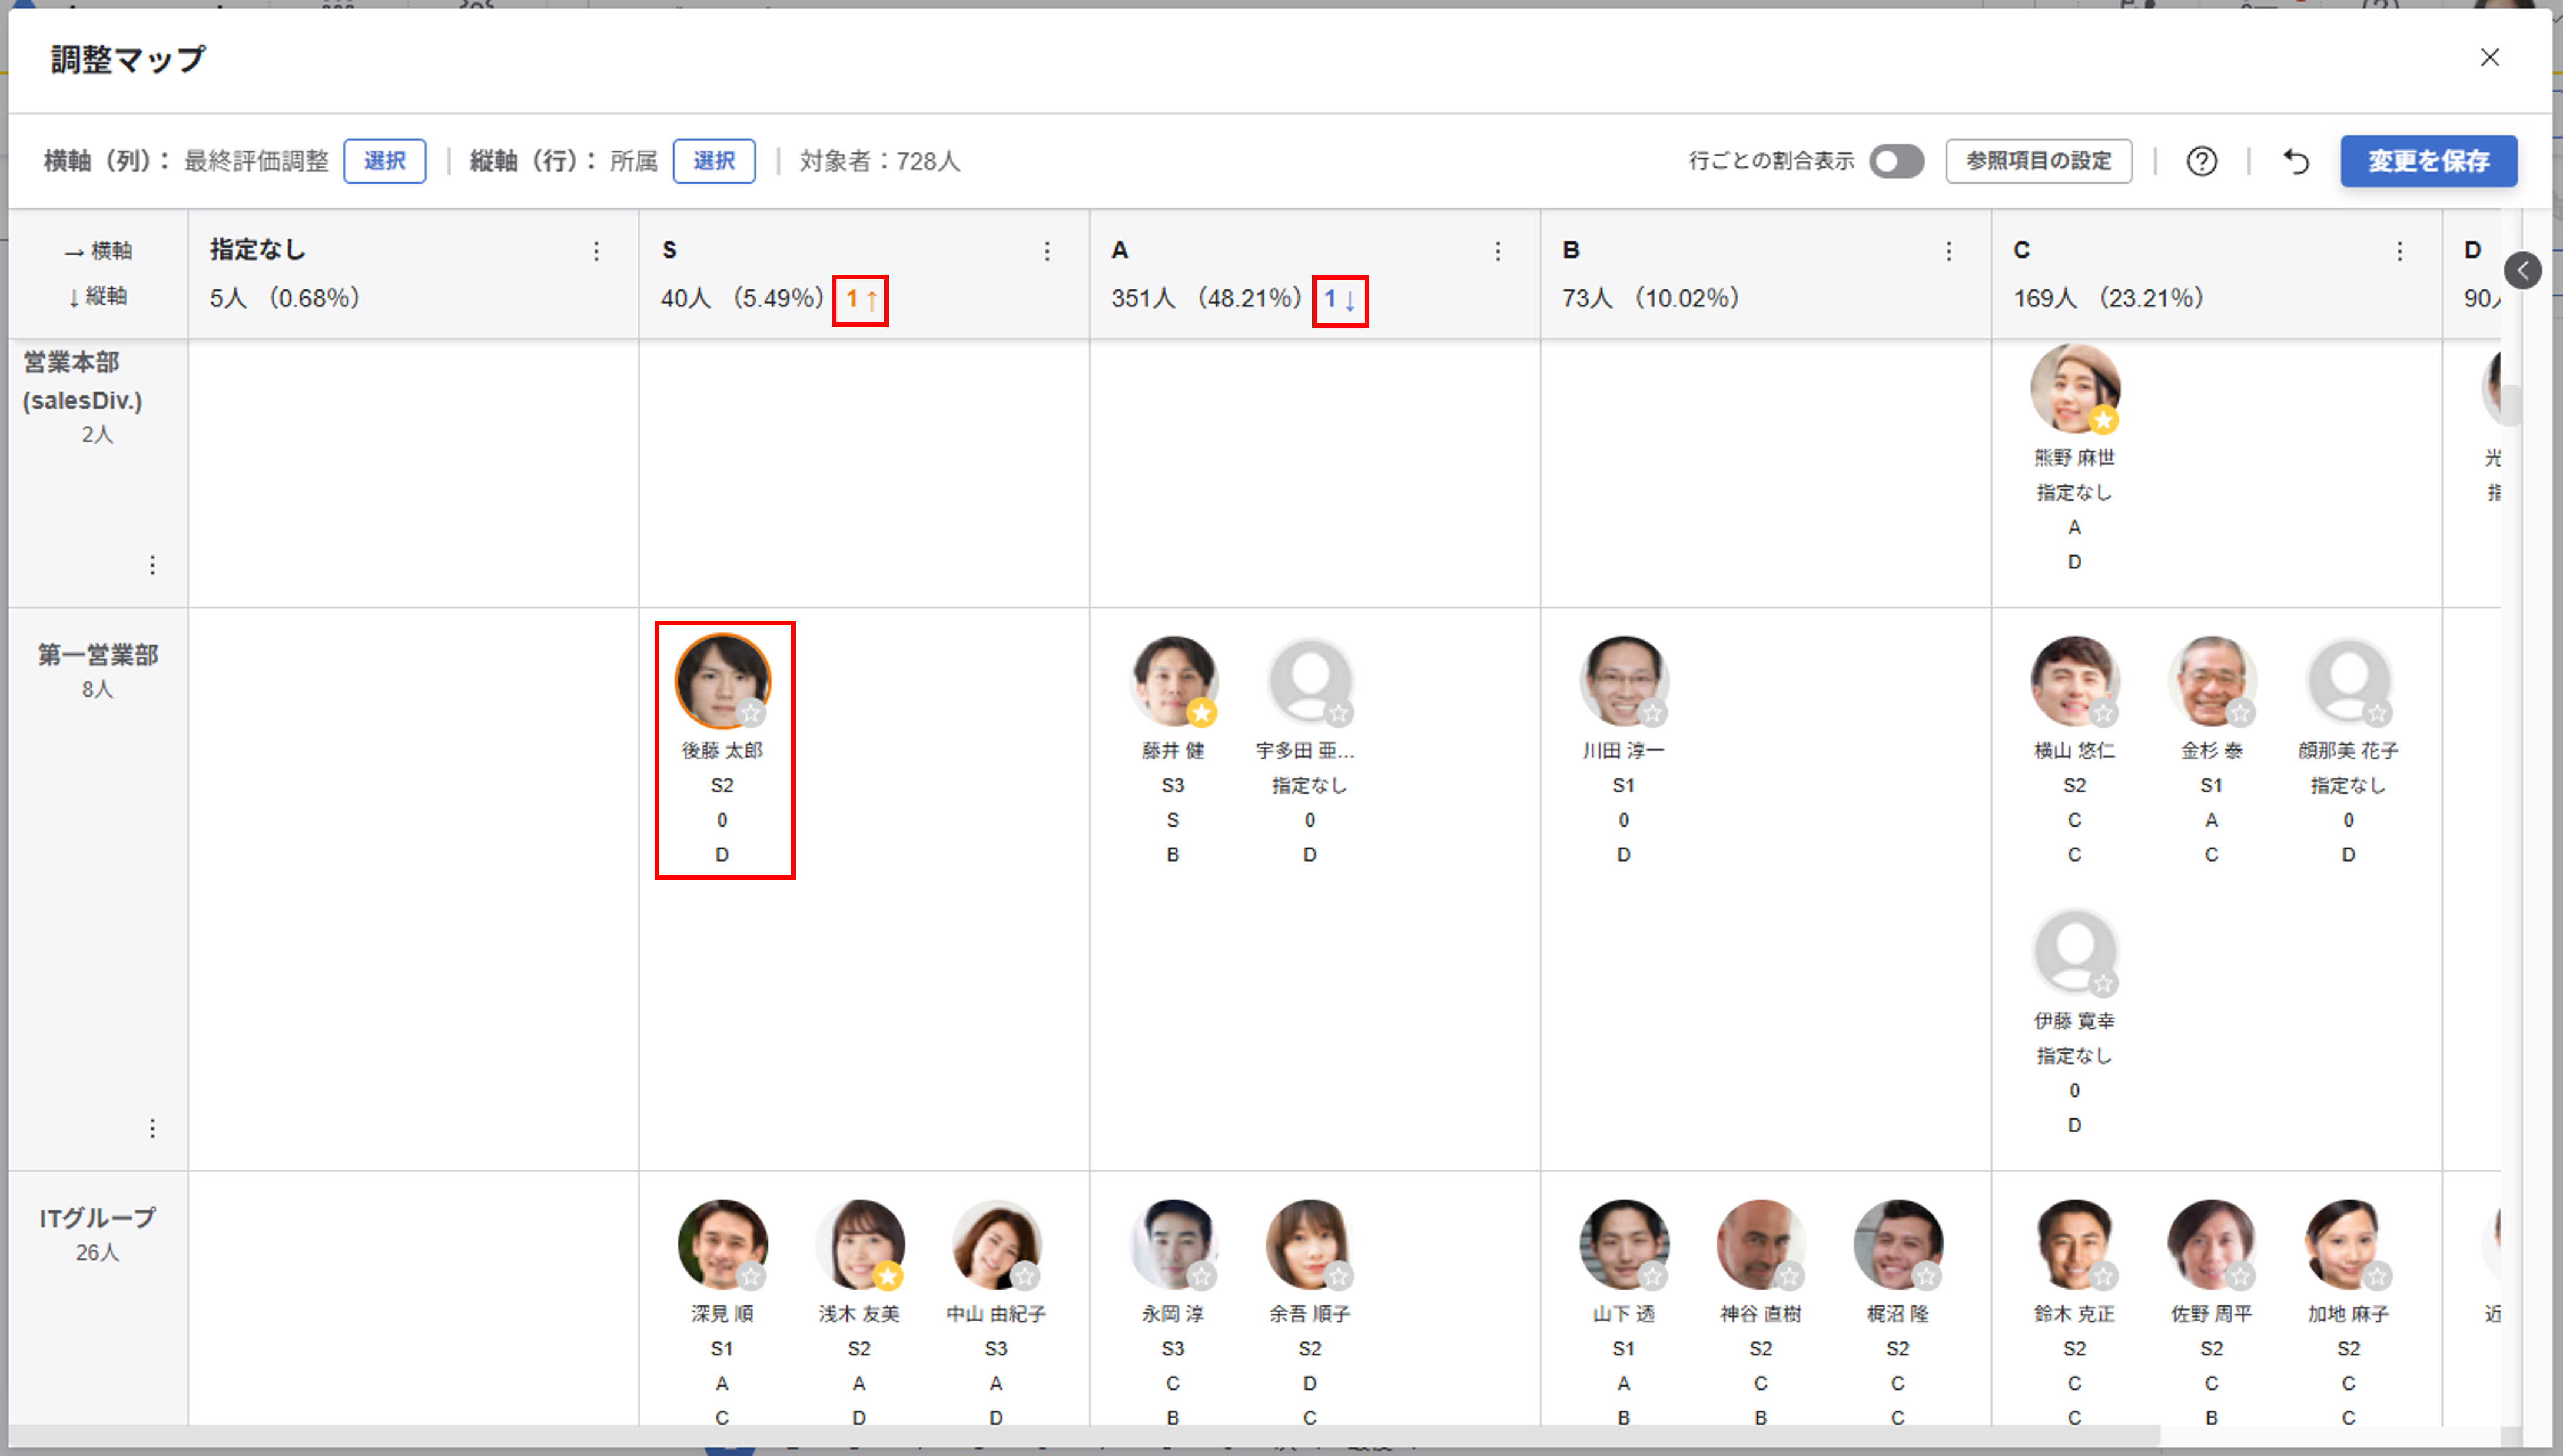The width and height of the screenshot is (2563, 1456).
Task: Open the 第一営業部 row kebab menu
Action: 152,1128
